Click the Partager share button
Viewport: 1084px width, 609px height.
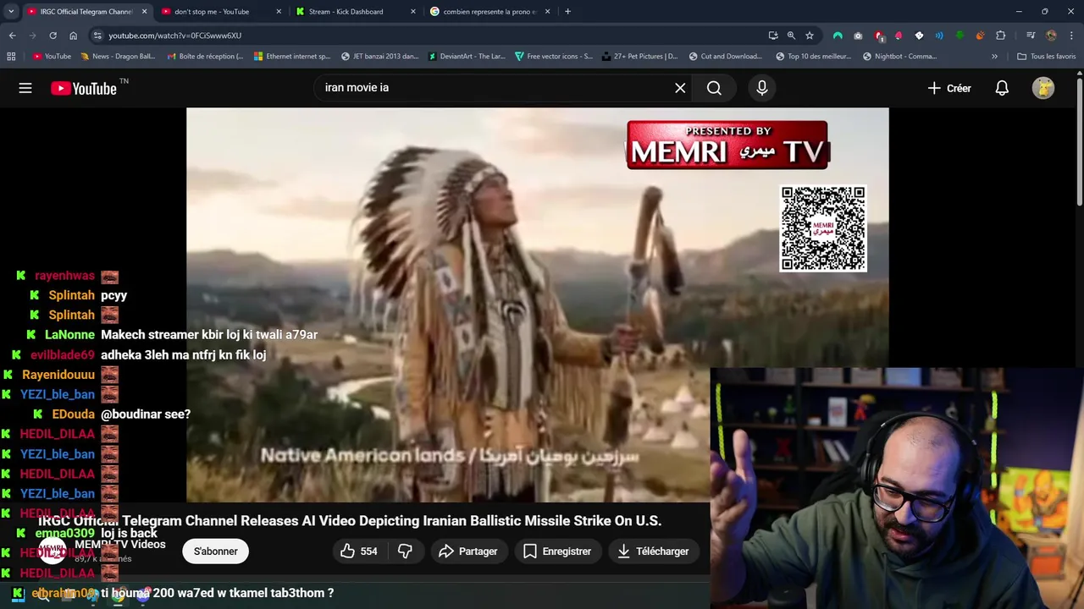(468, 551)
